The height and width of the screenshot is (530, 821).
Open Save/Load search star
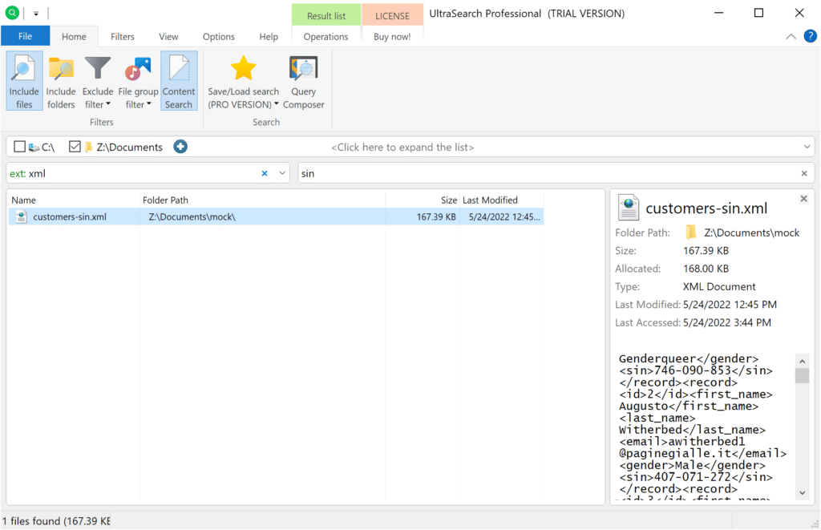[x=244, y=81]
